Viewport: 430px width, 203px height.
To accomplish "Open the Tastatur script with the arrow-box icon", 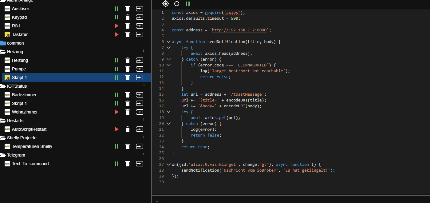I will pos(140,34).
